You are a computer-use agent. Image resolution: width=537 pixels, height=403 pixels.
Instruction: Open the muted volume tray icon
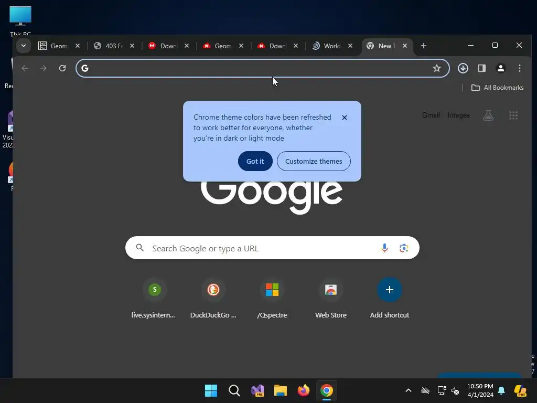point(455,390)
